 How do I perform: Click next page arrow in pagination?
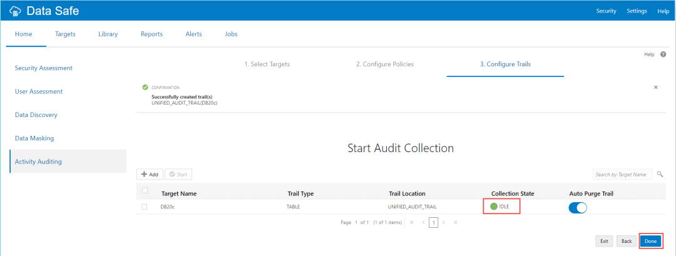pos(444,222)
